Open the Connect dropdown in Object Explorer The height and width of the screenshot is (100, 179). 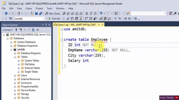tap(8, 30)
